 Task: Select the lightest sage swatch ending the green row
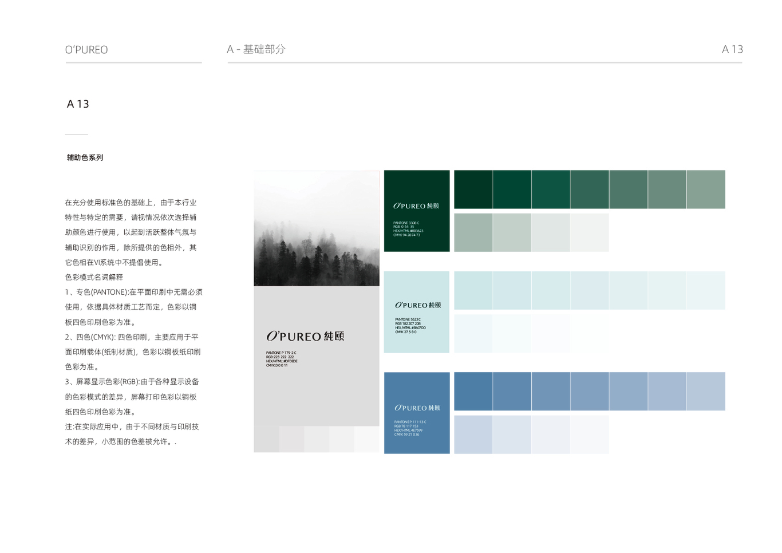[706, 189]
